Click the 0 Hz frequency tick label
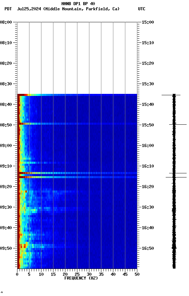 (17, 274)
